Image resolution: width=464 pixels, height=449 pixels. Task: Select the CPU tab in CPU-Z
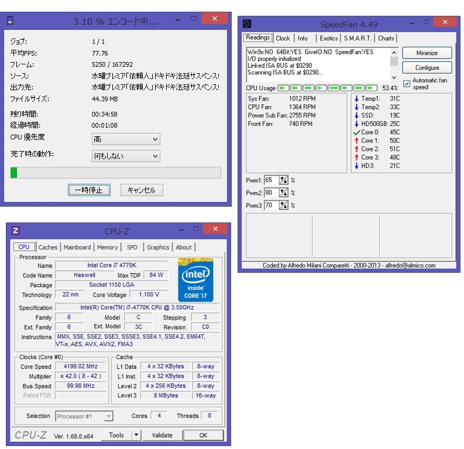click(24, 246)
